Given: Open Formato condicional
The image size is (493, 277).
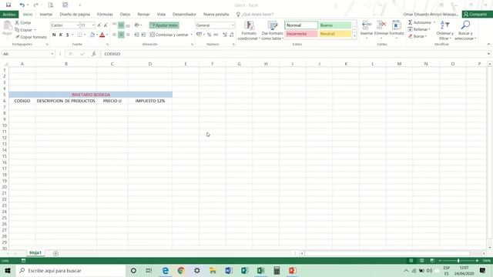Looking at the screenshot, I should pyautogui.click(x=248, y=31).
